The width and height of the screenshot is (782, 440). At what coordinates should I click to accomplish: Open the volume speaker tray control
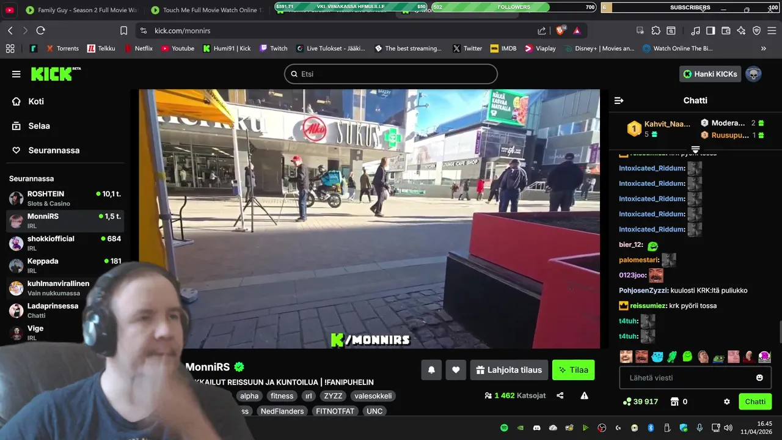point(728,428)
